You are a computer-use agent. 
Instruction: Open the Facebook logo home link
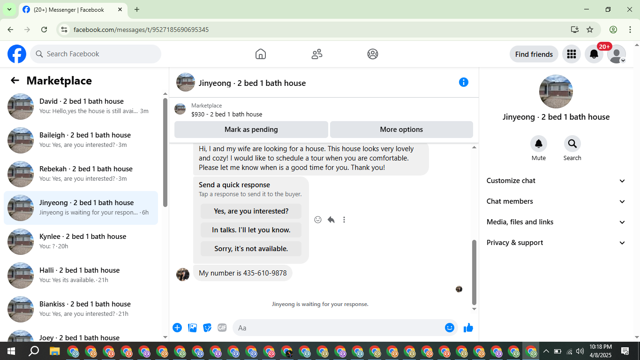(17, 54)
